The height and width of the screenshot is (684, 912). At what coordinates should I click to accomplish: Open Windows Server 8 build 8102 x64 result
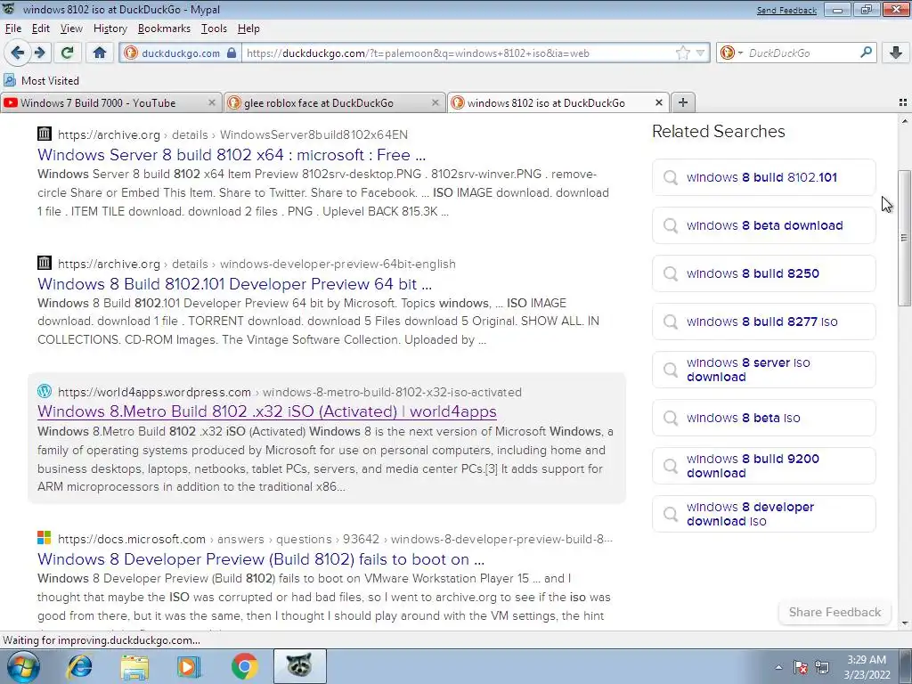232,155
